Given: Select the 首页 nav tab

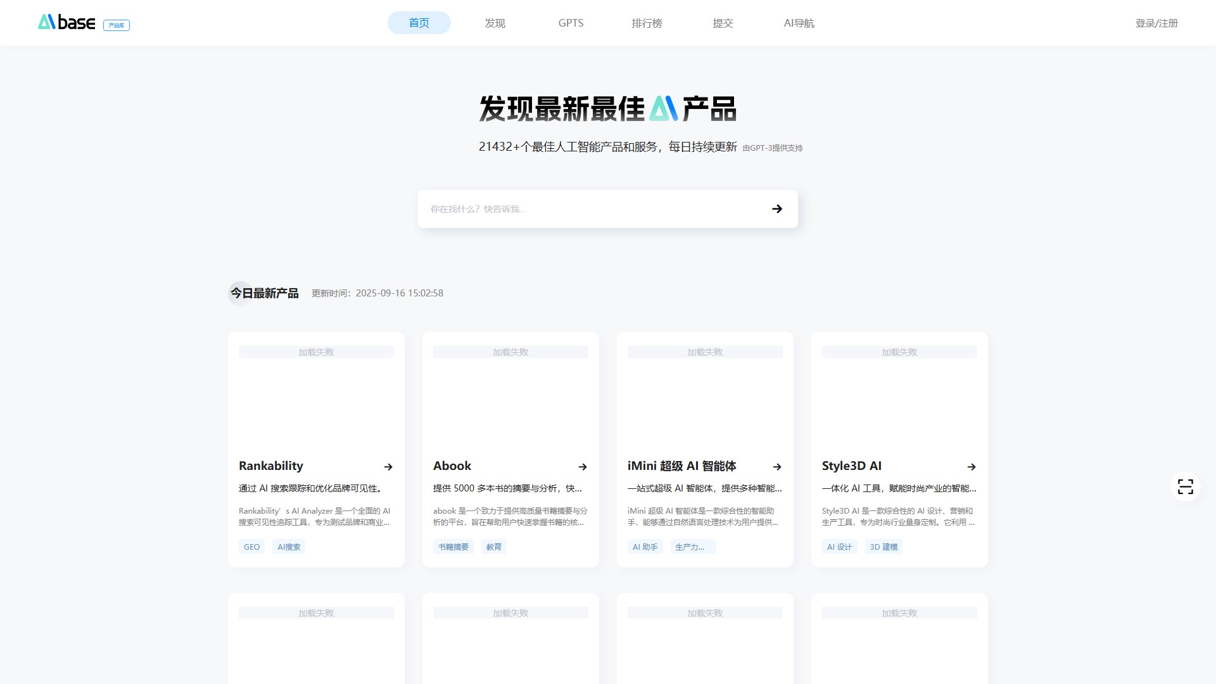Looking at the screenshot, I should (419, 23).
